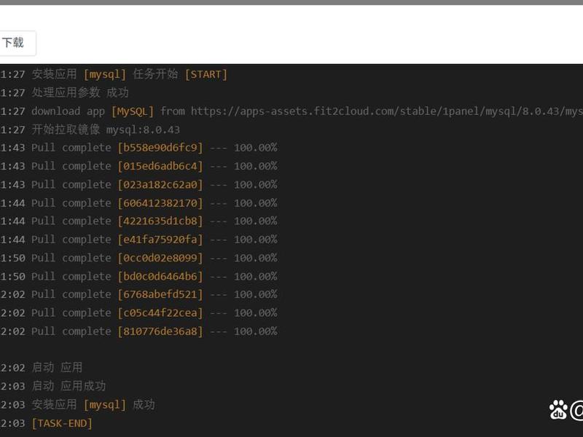Select the 启动 应用 log line
The height and width of the screenshot is (437, 583).
point(42,368)
